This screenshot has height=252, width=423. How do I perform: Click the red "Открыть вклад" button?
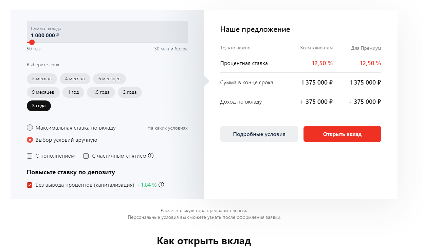(x=342, y=134)
